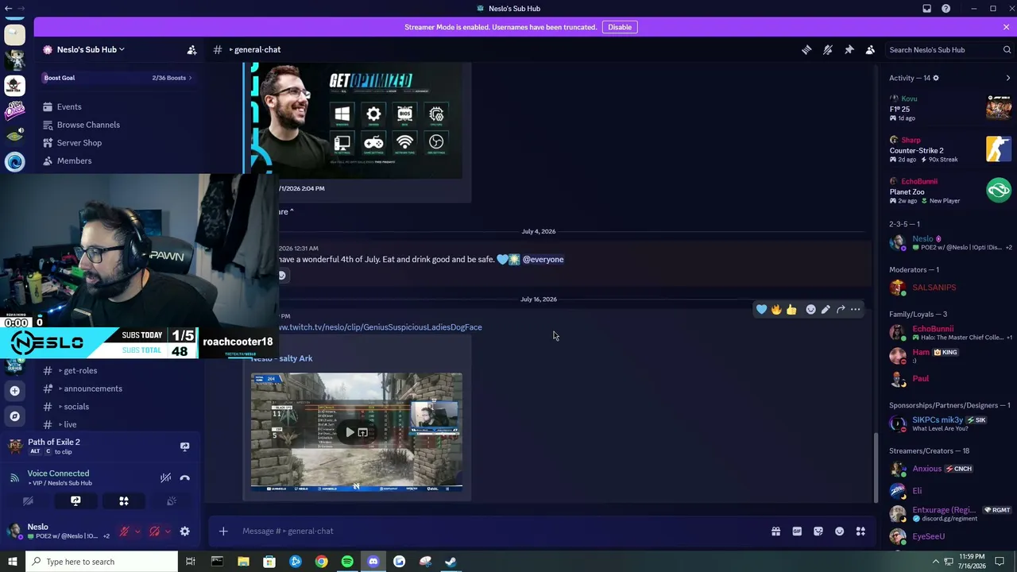Select the socials channel
The width and height of the screenshot is (1017, 572).
[76, 407]
